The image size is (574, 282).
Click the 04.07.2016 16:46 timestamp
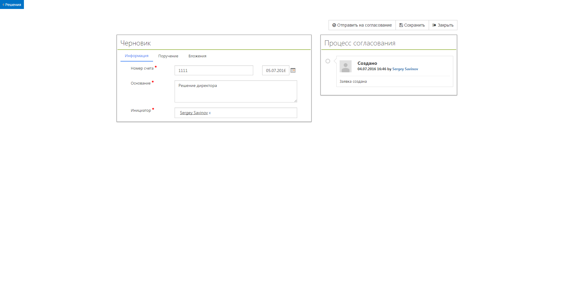pyautogui.click(x=372, y=69)
